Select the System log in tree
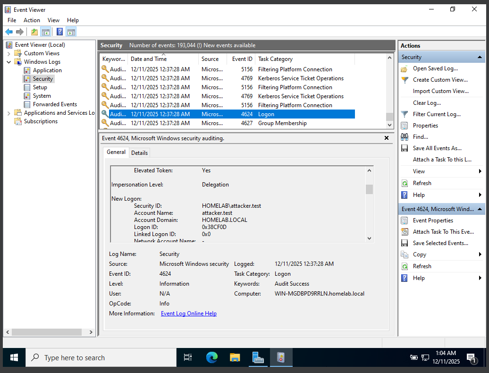 pyautogui.click(x=42, y=96)
